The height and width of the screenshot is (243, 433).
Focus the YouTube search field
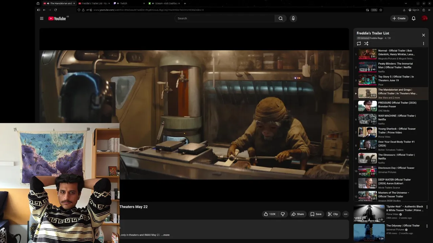pos(225,19)
